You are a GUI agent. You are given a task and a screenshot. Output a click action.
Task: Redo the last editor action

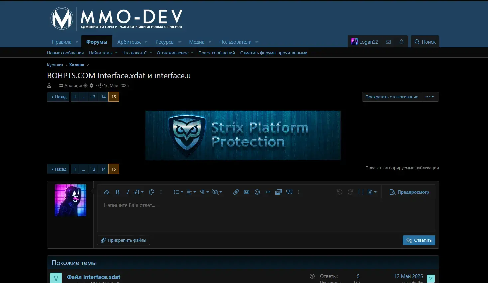pos(350,192)
